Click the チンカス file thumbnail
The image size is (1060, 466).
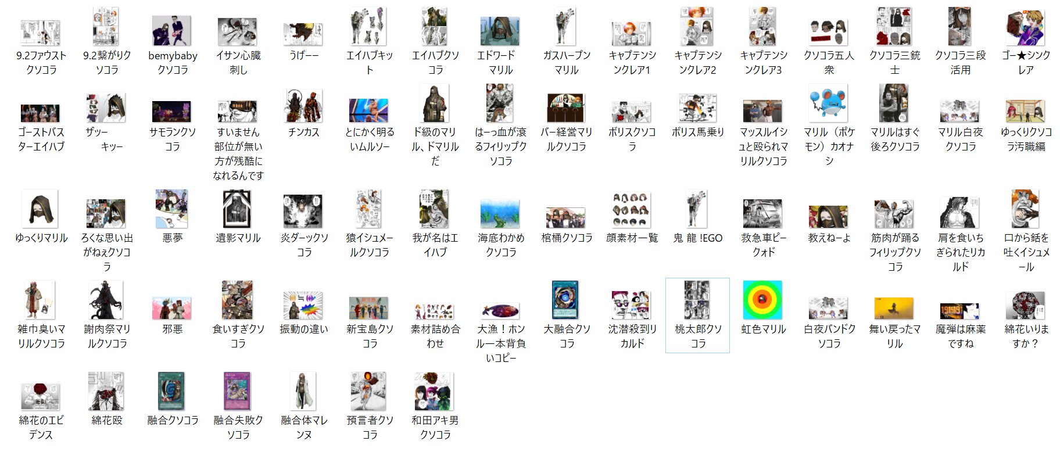(303, 106)
